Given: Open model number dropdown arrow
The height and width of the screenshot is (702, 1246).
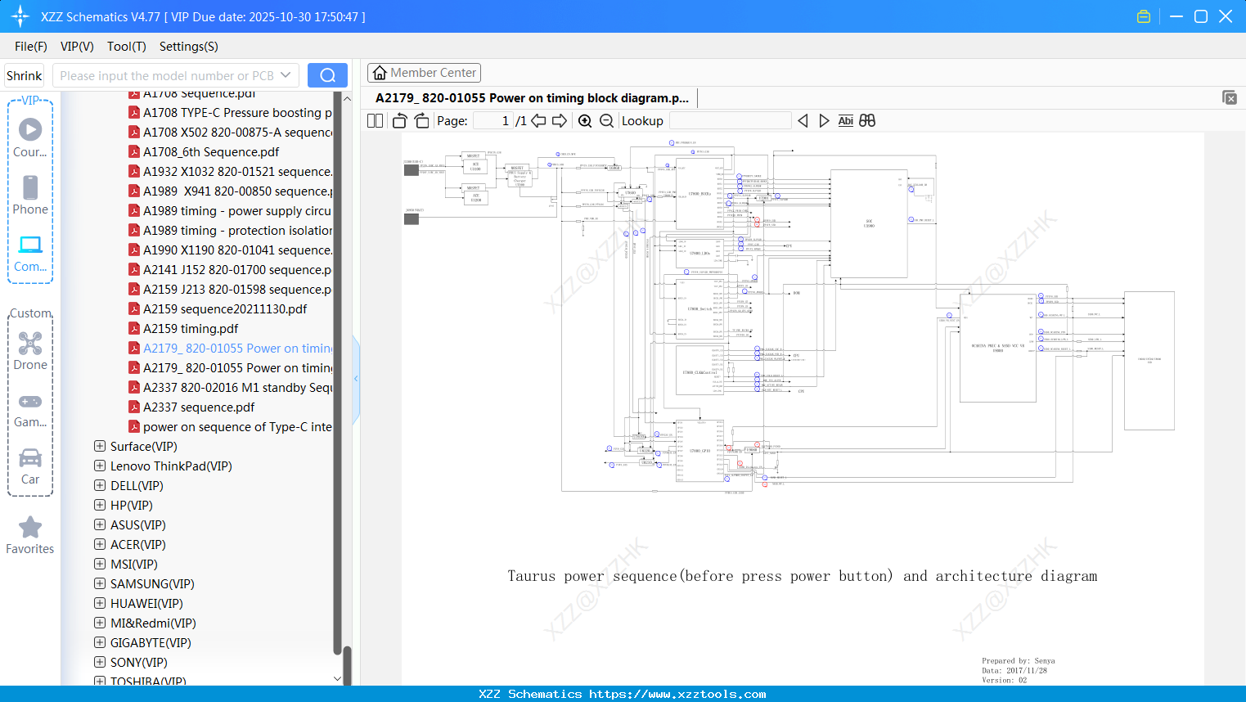Looking at the screenshot, I should click(286, 75).
